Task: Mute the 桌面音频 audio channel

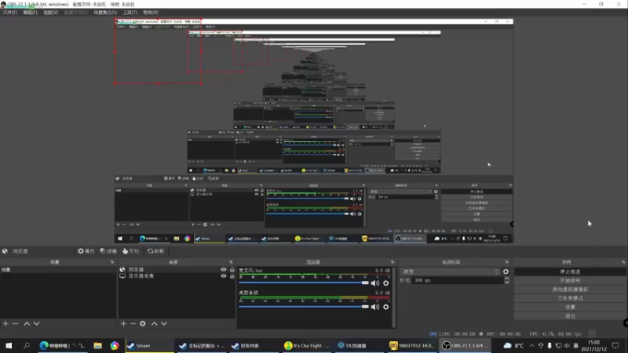Action: click(x=375, y=307)
